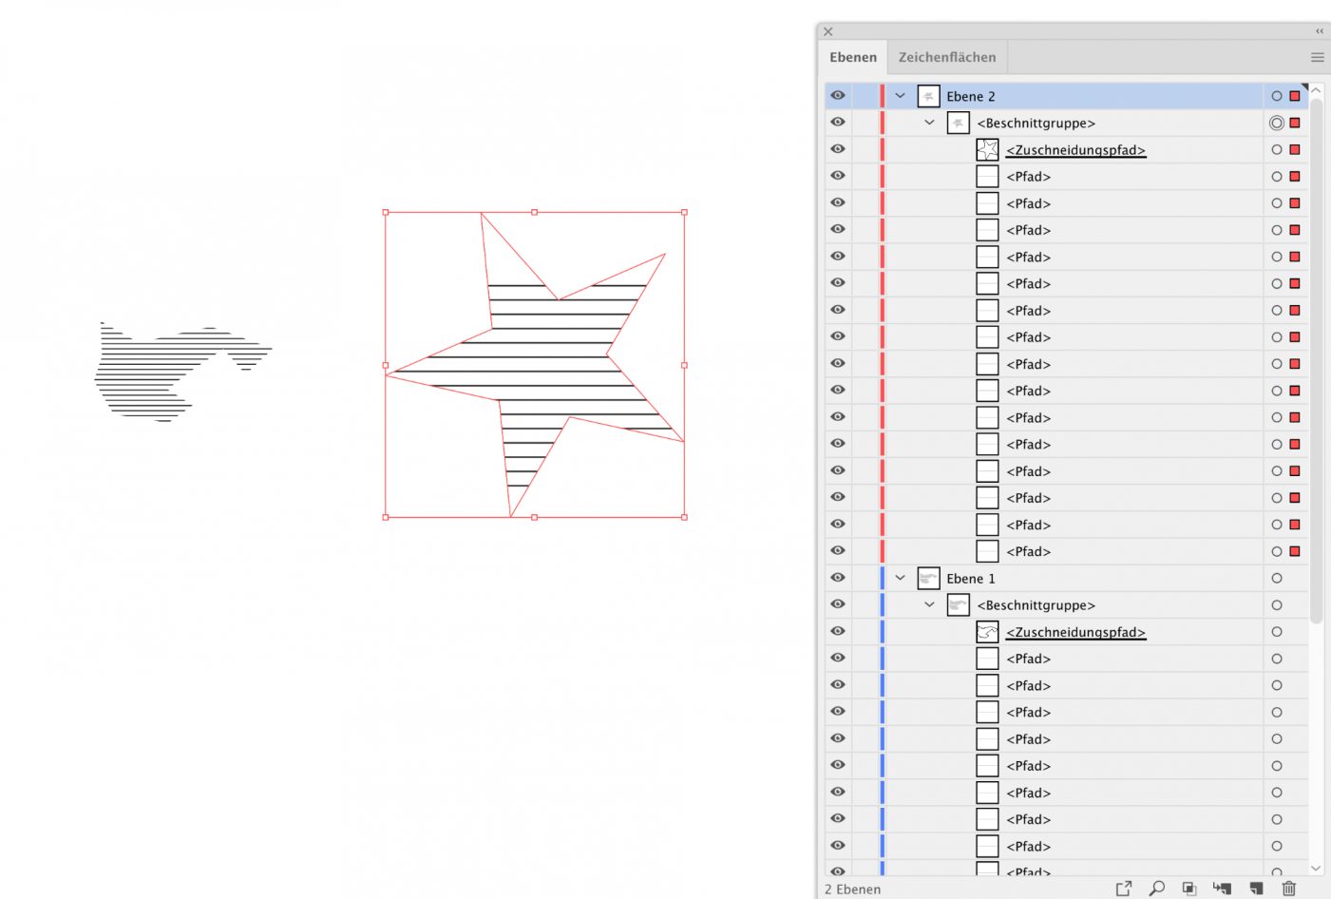Click left-middle handle of star bounding box
Image resolution: width=1331 pixels, height=899 pixels.
pos(386,365)
